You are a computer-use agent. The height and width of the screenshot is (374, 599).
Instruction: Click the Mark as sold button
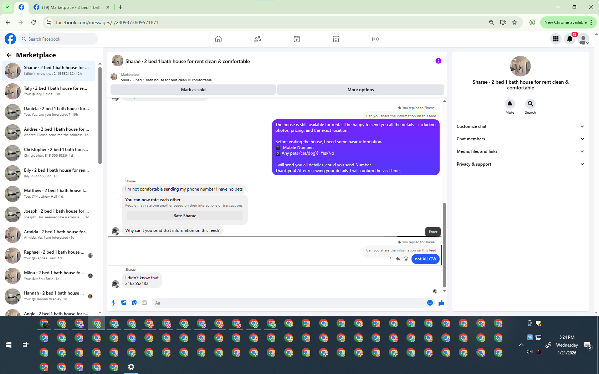(193, 90)
